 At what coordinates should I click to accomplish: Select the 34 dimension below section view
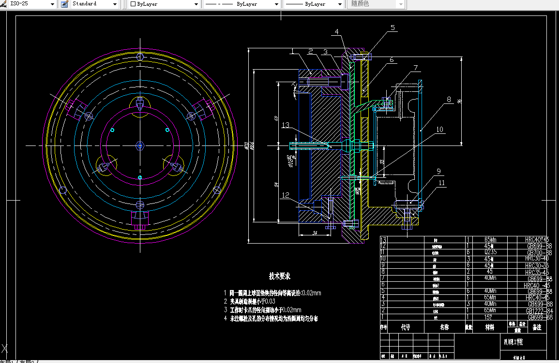point(315,233)
